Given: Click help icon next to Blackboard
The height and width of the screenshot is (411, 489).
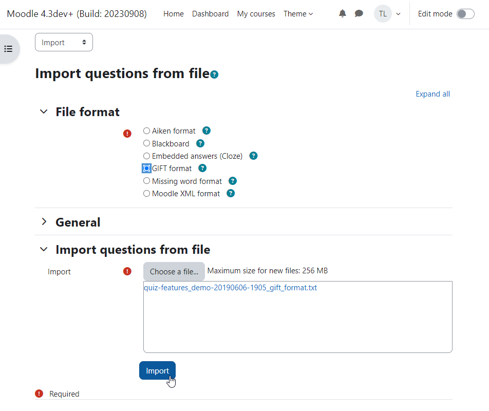Looking at the screenshot, I should 200,143.
